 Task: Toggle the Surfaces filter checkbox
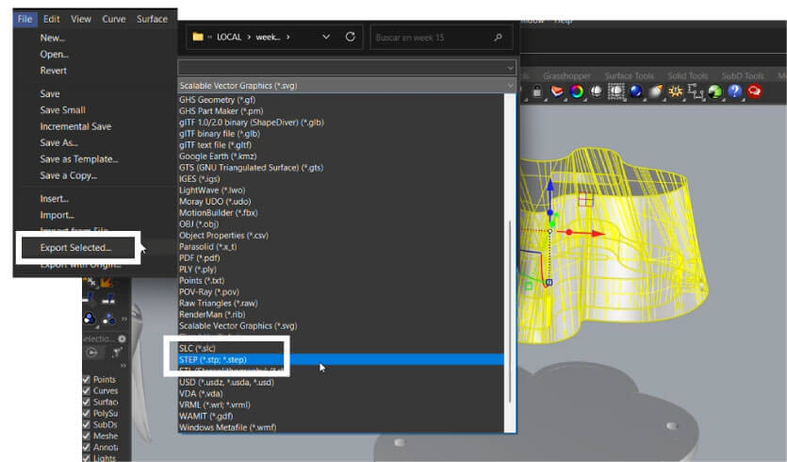tap(87, 403)
